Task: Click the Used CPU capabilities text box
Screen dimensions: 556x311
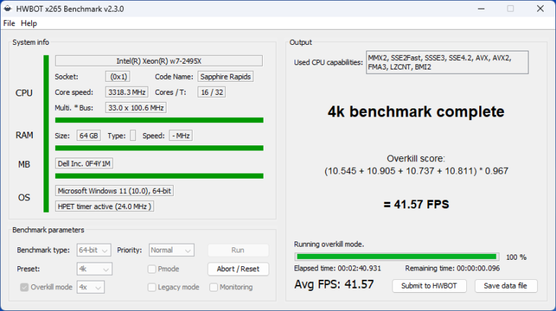Action: (447, 62)
